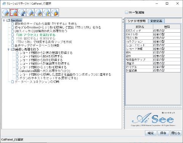
Task: Click the type cell for DBスイッチ
Action: (x=167, y=31)
